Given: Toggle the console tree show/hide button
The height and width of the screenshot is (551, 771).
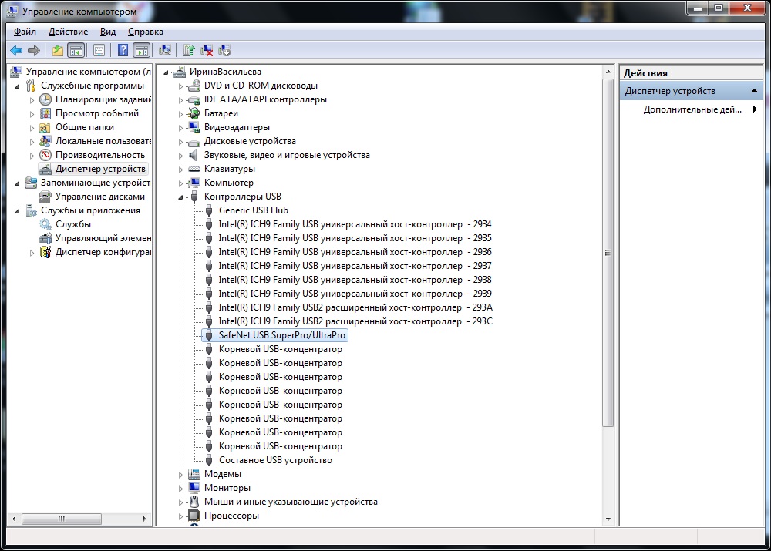Looking at the screenshot, I should click(76, 51).
